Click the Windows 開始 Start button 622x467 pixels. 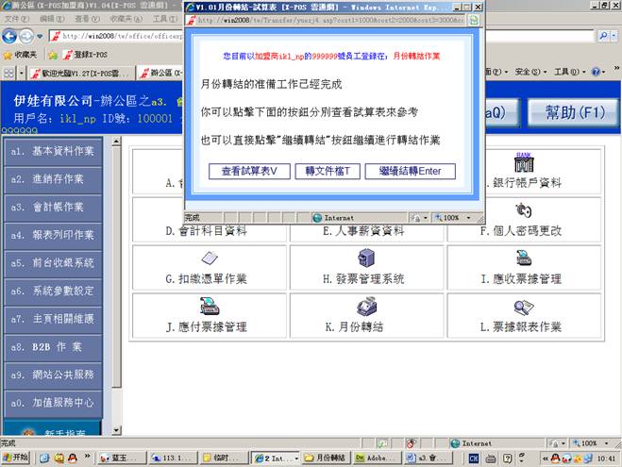pyautogui.click(x=17, y=458)
